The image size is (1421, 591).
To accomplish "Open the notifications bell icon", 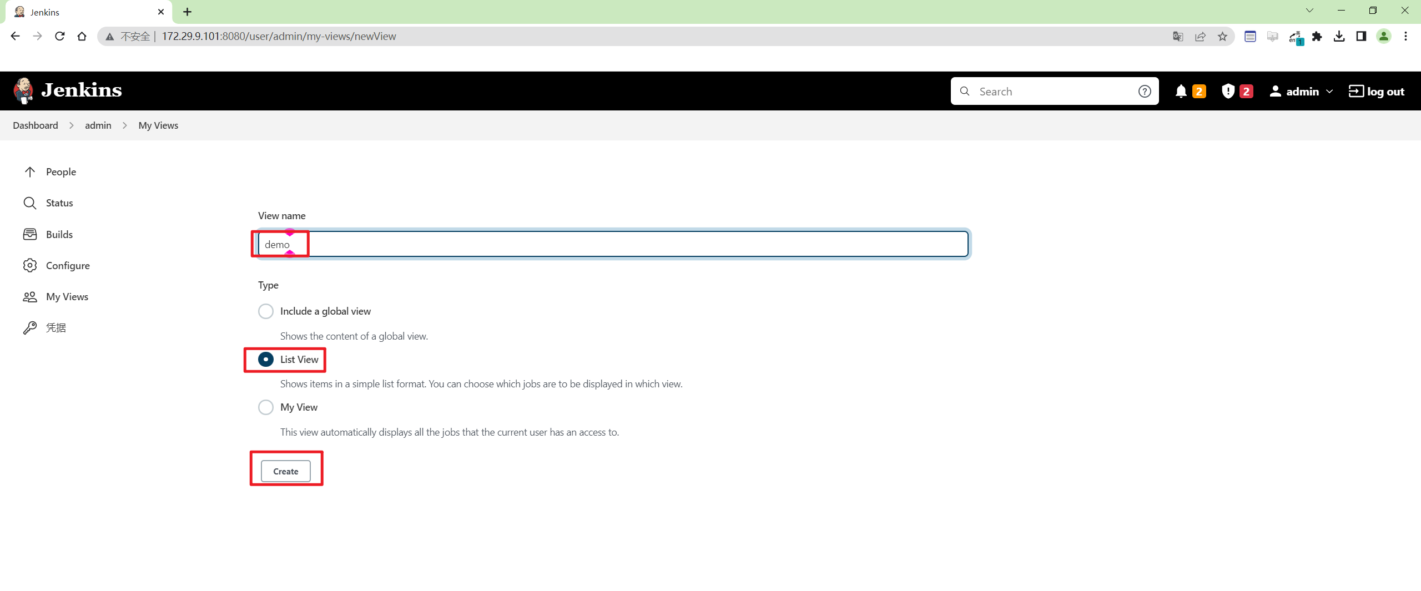I will pos(1181,92).
